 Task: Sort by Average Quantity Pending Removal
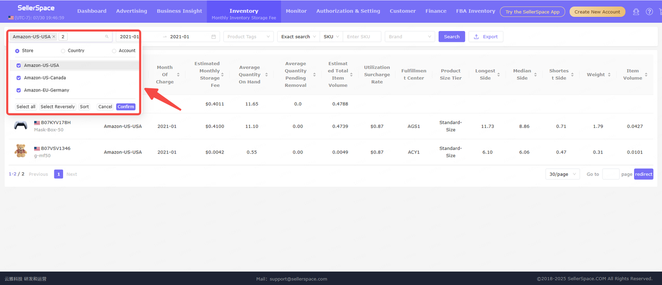[314, 74]
